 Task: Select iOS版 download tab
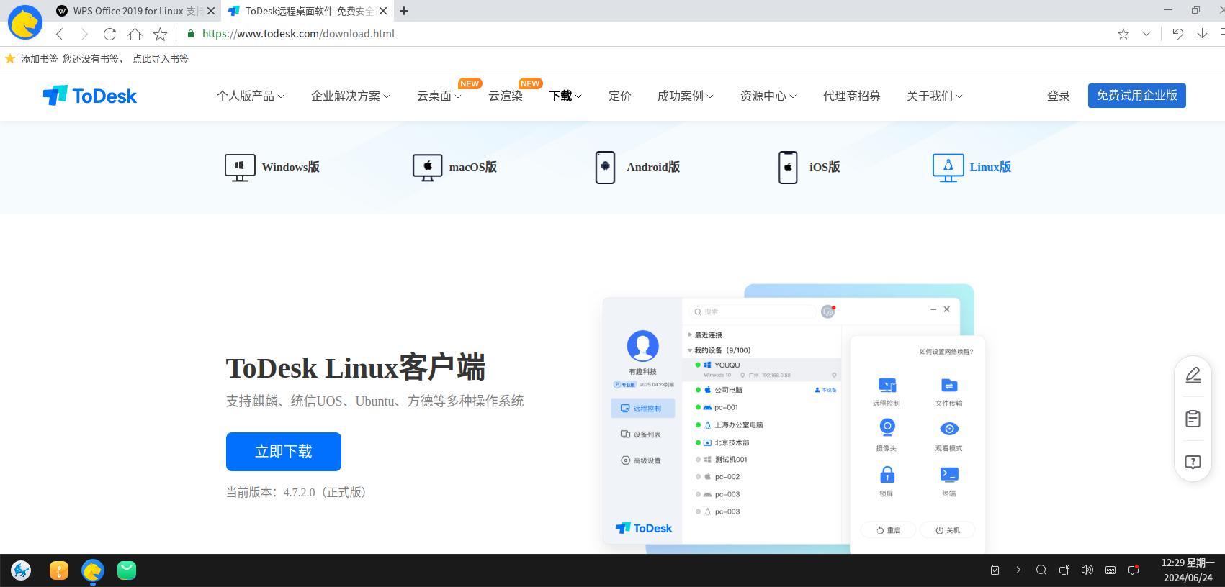tap(809, 167)
